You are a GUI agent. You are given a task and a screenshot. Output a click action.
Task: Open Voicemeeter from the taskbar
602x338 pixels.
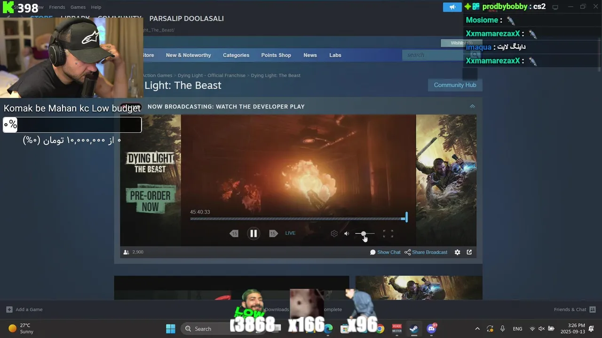click(397, 329)
